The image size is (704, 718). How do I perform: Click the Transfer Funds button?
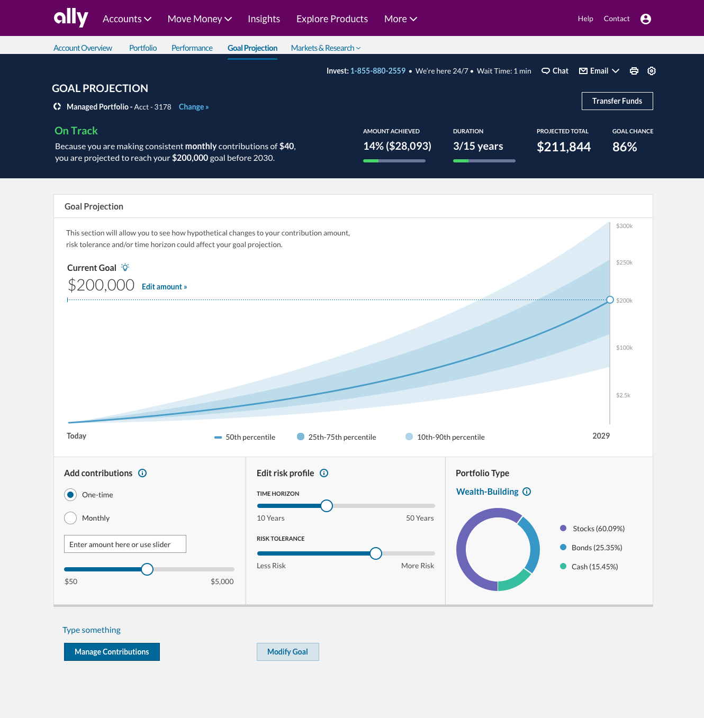617,101
